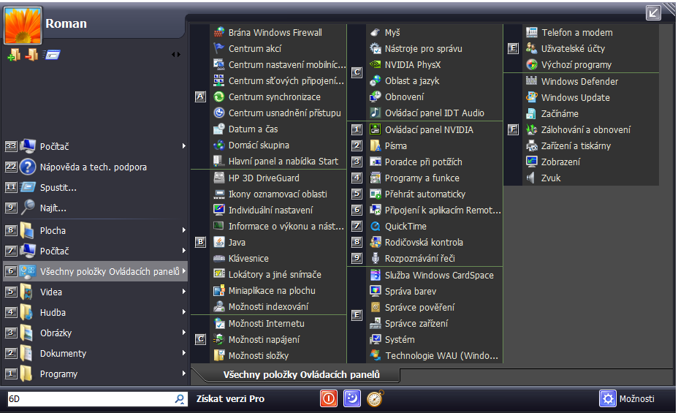Click the resize arrow icon at top right
The width and height of the screenshot is (678, 413).
pos(653,12)
